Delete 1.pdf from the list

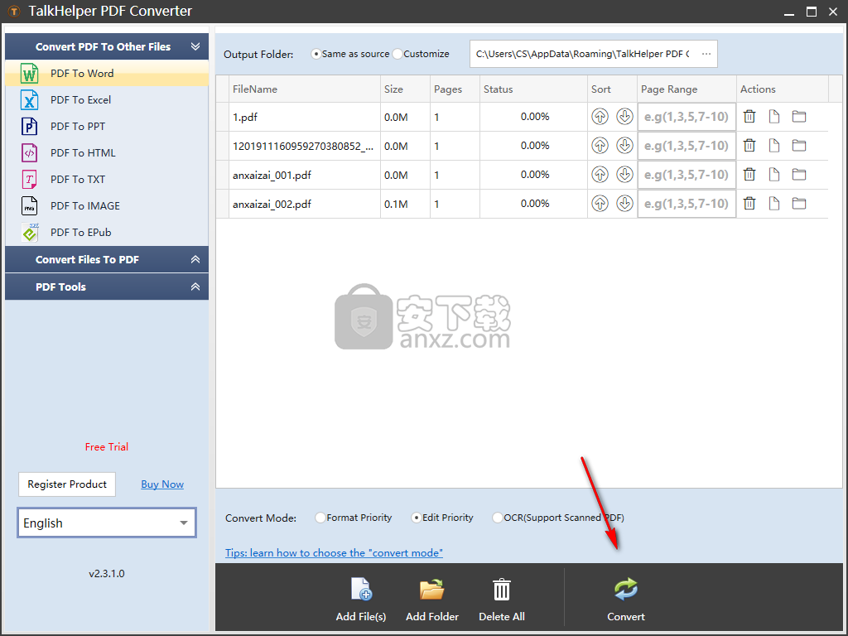coord(749,116)
